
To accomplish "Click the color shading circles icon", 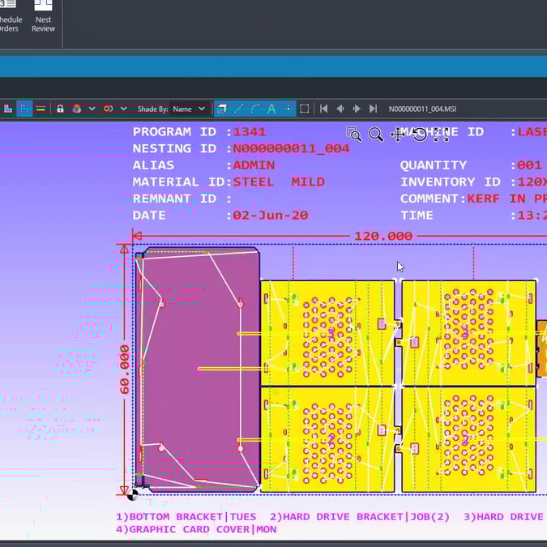I will pyautogui.click(x=77, y=109).
